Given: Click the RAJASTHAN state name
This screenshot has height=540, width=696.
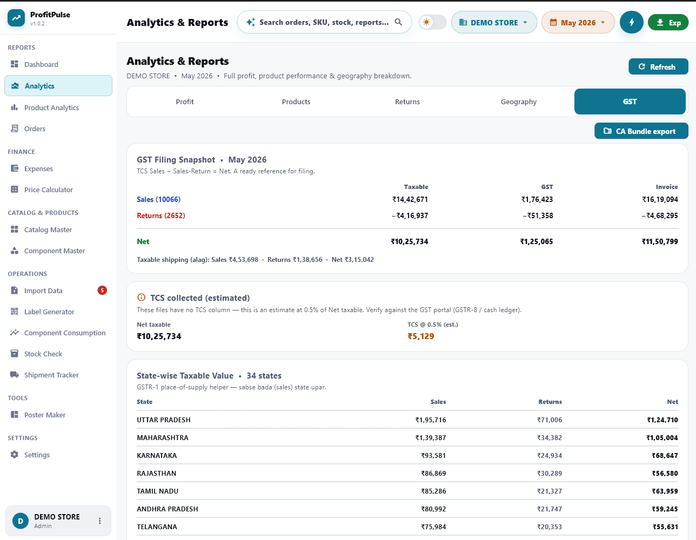Looking at the screenshot, I should pos(157,473).
